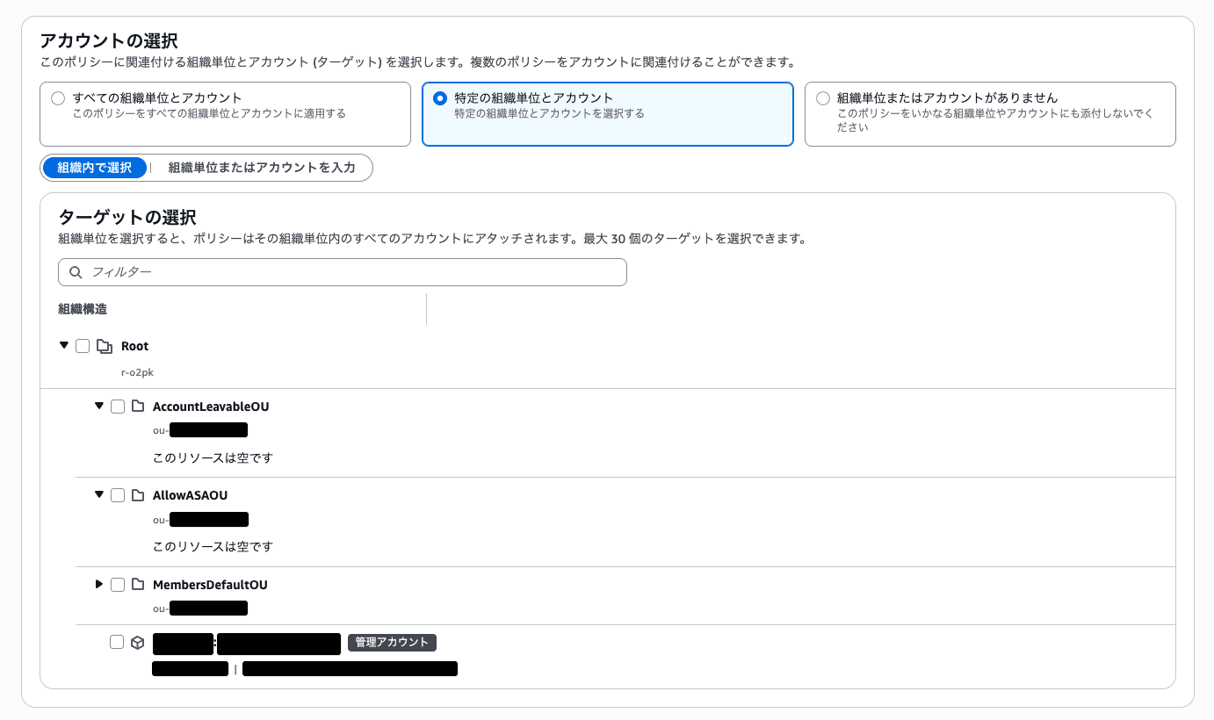The height and width of the screenshot is (720, 1214).
Task: Check the AllowASAOU checkbox
Action: point(118,495)
